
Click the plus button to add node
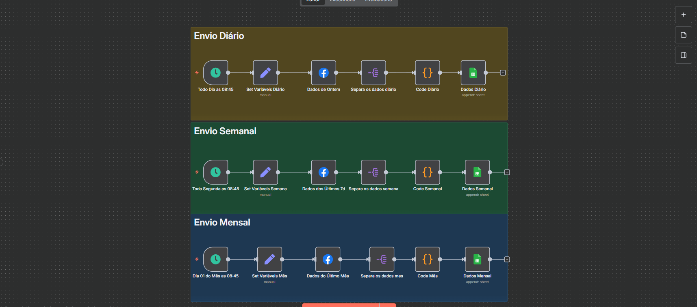pos(684,15)
